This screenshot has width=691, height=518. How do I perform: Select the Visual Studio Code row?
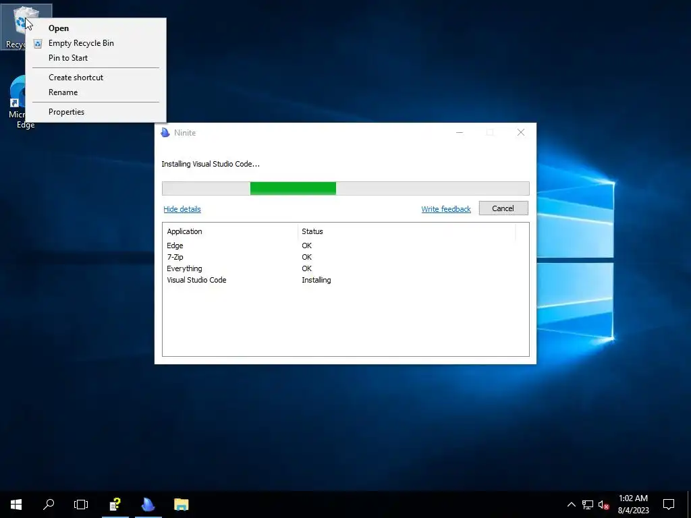[x=345, y=280]
